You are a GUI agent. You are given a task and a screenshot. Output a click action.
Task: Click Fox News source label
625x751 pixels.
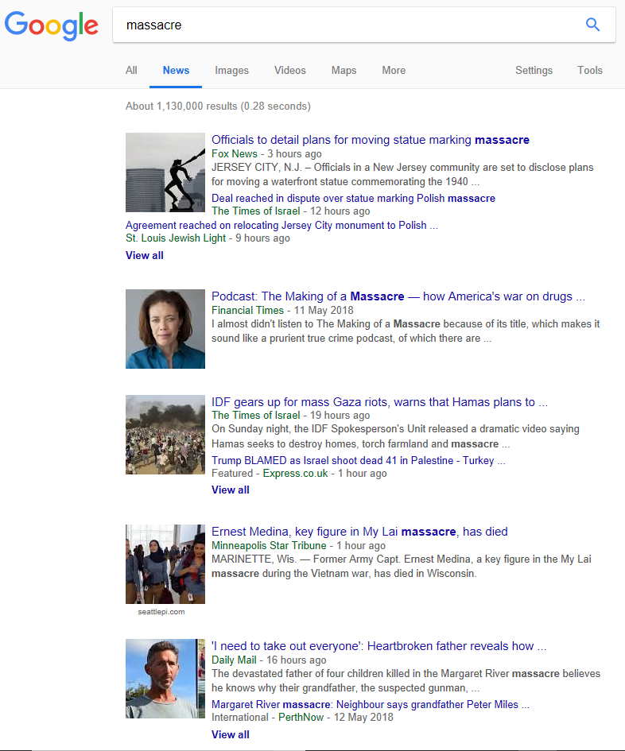pos(235,153)
